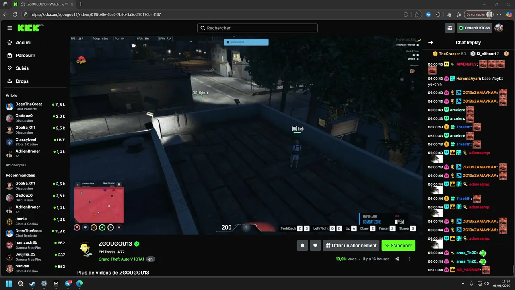
Task: Open the browser Extensions puzzle icon
Action: (x=438, y=14)
